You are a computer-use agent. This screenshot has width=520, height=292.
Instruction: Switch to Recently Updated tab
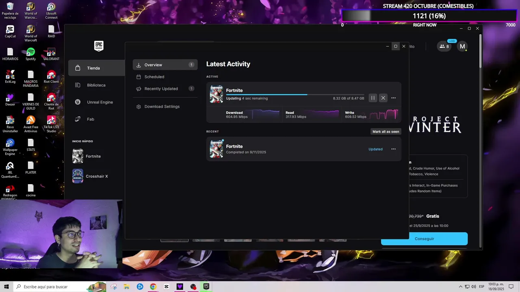tap(165, 88)
